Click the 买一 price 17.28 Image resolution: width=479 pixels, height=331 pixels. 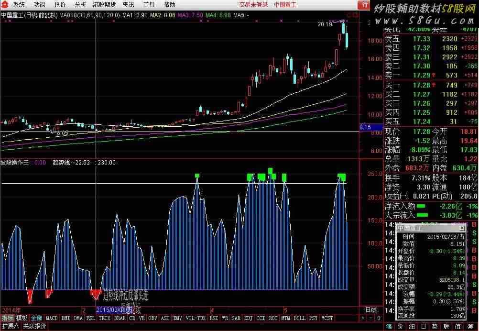click(422, 85)
